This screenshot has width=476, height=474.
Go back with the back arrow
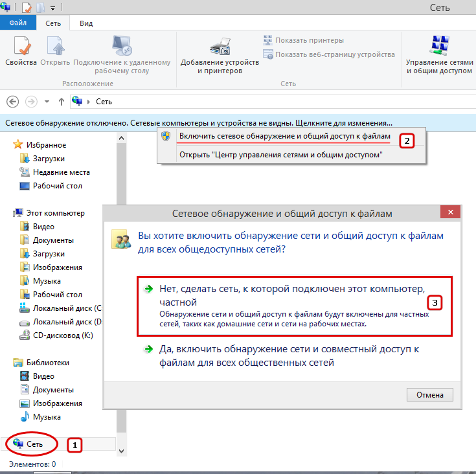pos(13,102)
